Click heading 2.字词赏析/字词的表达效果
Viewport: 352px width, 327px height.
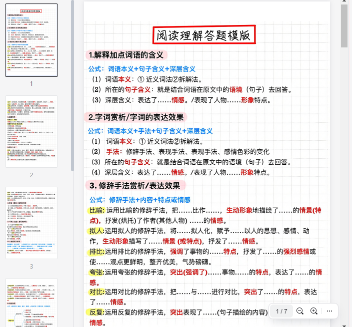(136, 117)
